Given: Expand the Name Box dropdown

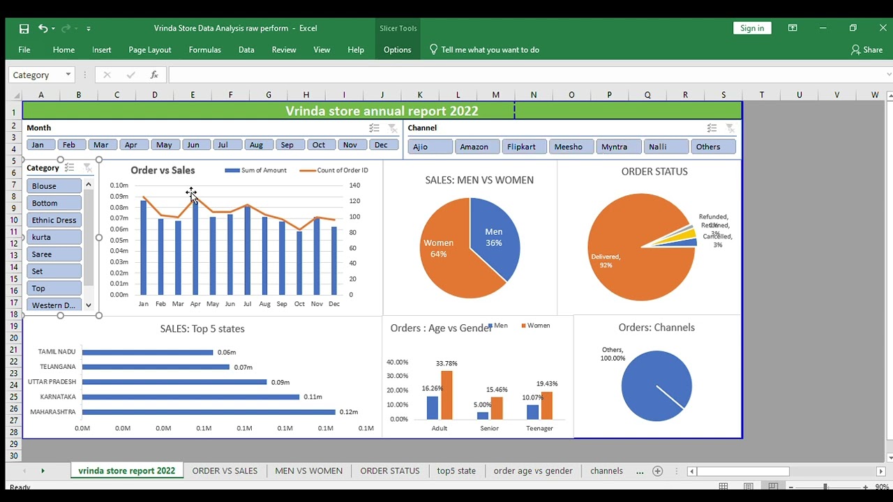Looking at the screenshot, I should click(68, 75).
